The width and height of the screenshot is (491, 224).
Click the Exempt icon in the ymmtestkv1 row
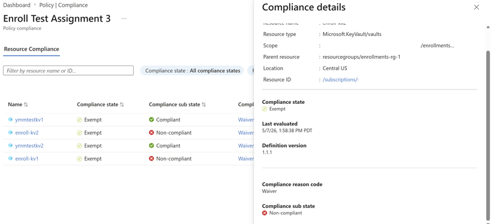tap(80, 120)
